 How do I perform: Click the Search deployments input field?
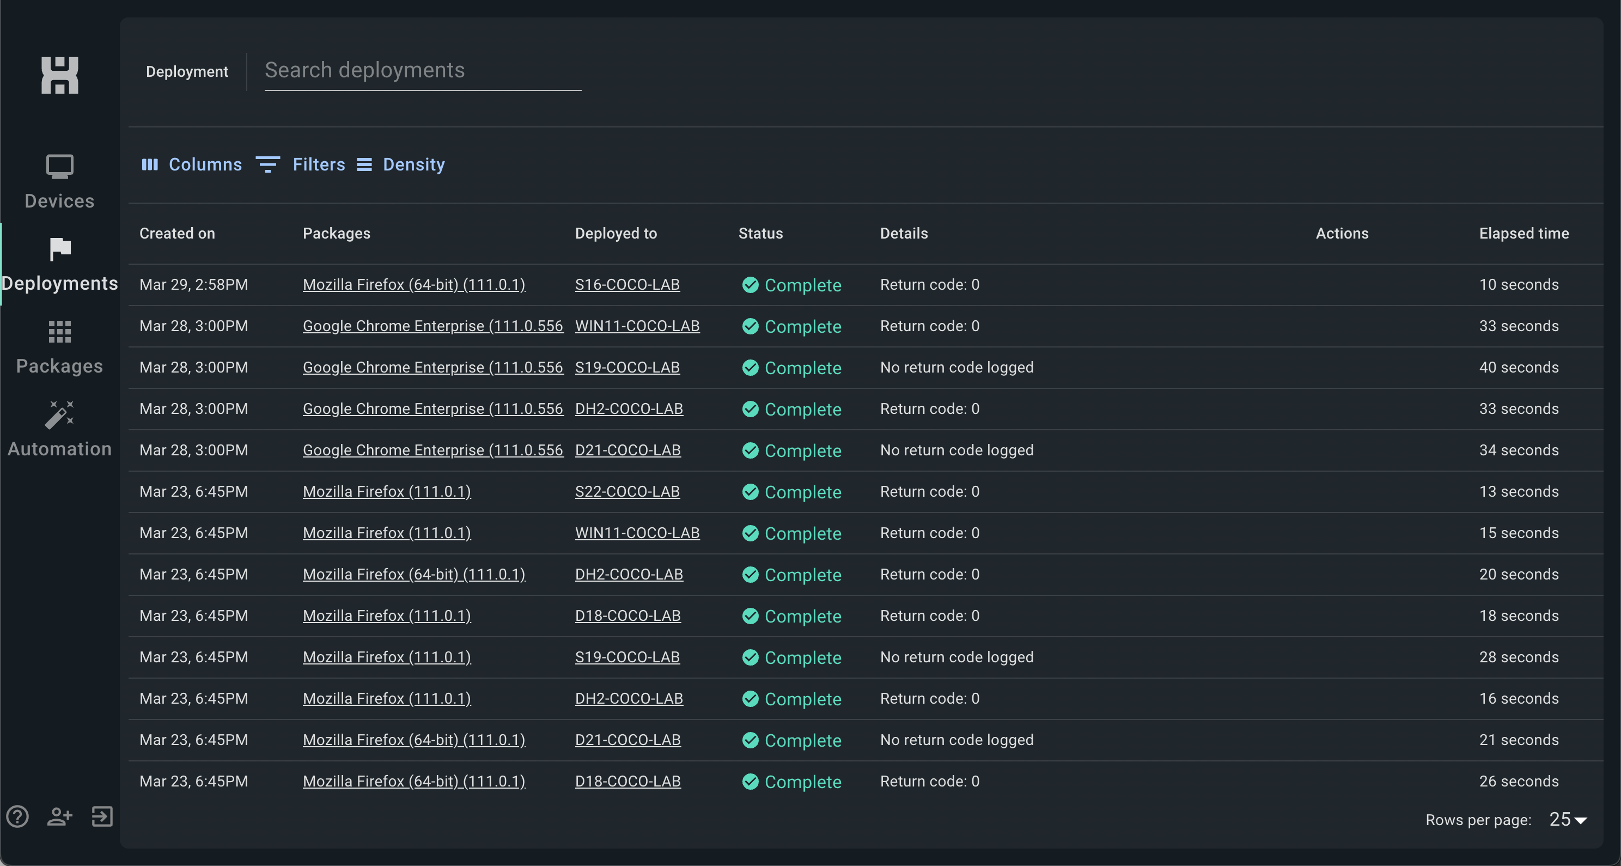pos(422,70)
